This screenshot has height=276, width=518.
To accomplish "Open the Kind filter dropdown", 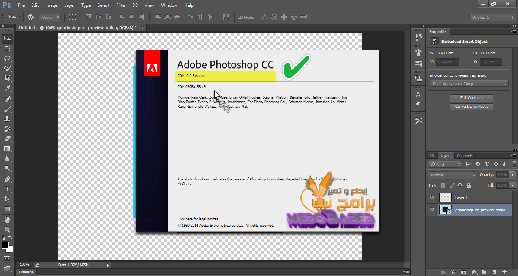I will pos(445,164).
